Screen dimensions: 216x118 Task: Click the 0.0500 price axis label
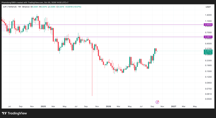click(208, 99)
